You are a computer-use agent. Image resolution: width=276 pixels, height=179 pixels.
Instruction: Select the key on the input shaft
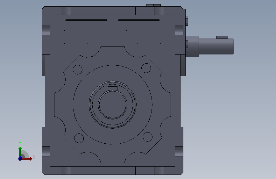pyautogui.click(x=222, y=37)
